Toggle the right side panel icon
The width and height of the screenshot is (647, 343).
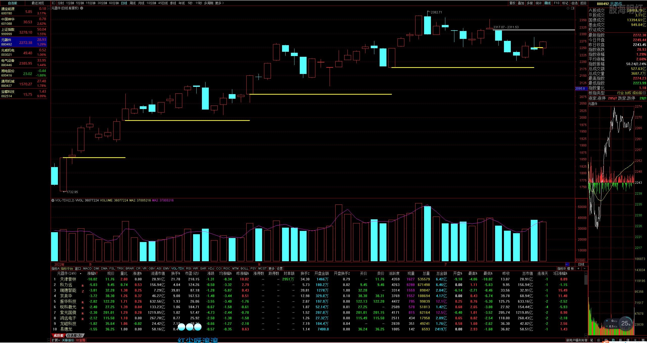click(x=572, y=8)
